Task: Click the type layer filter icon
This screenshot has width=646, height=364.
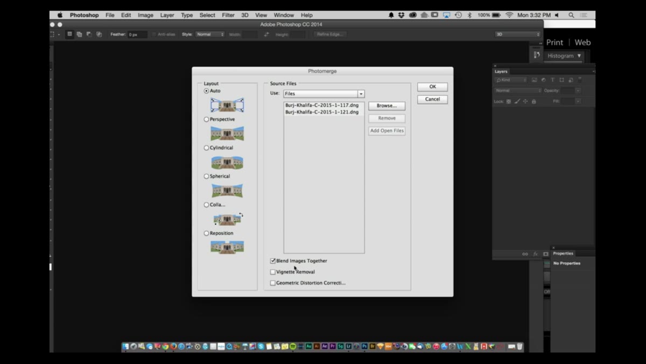Action: 552,80
